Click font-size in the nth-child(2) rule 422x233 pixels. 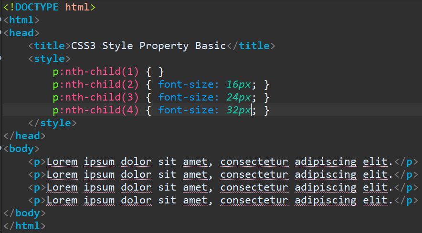click(186, 85)
